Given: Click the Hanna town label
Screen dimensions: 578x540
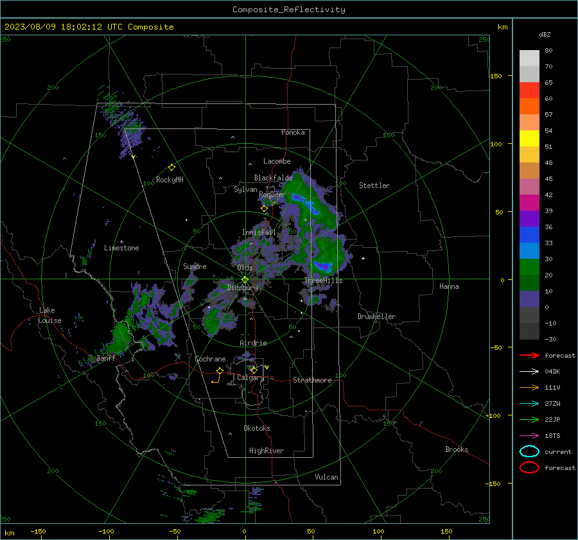Looking at the screenshot, I should click(x=449, y=286).
